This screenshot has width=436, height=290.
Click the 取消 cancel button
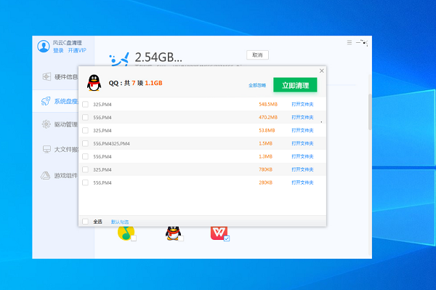(x=257, y=55)
